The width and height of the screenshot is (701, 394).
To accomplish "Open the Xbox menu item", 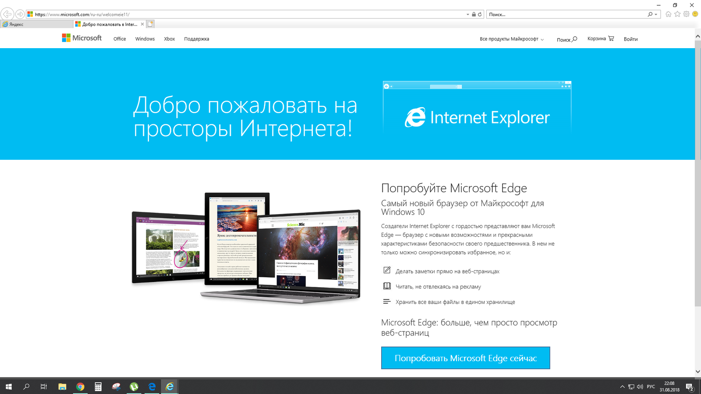I will pos(170,39).
